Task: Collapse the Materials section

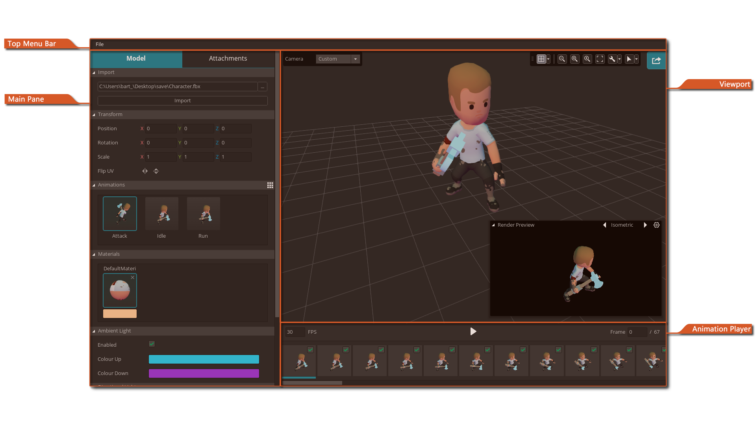Action: tap(94, 254)
